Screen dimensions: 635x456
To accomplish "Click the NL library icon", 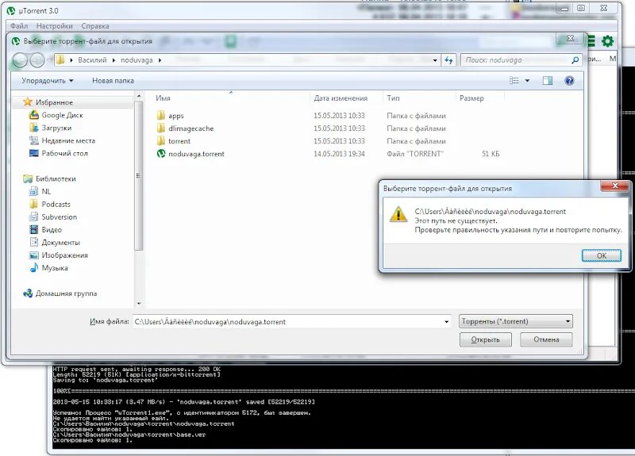I will (x=34, y=191).
